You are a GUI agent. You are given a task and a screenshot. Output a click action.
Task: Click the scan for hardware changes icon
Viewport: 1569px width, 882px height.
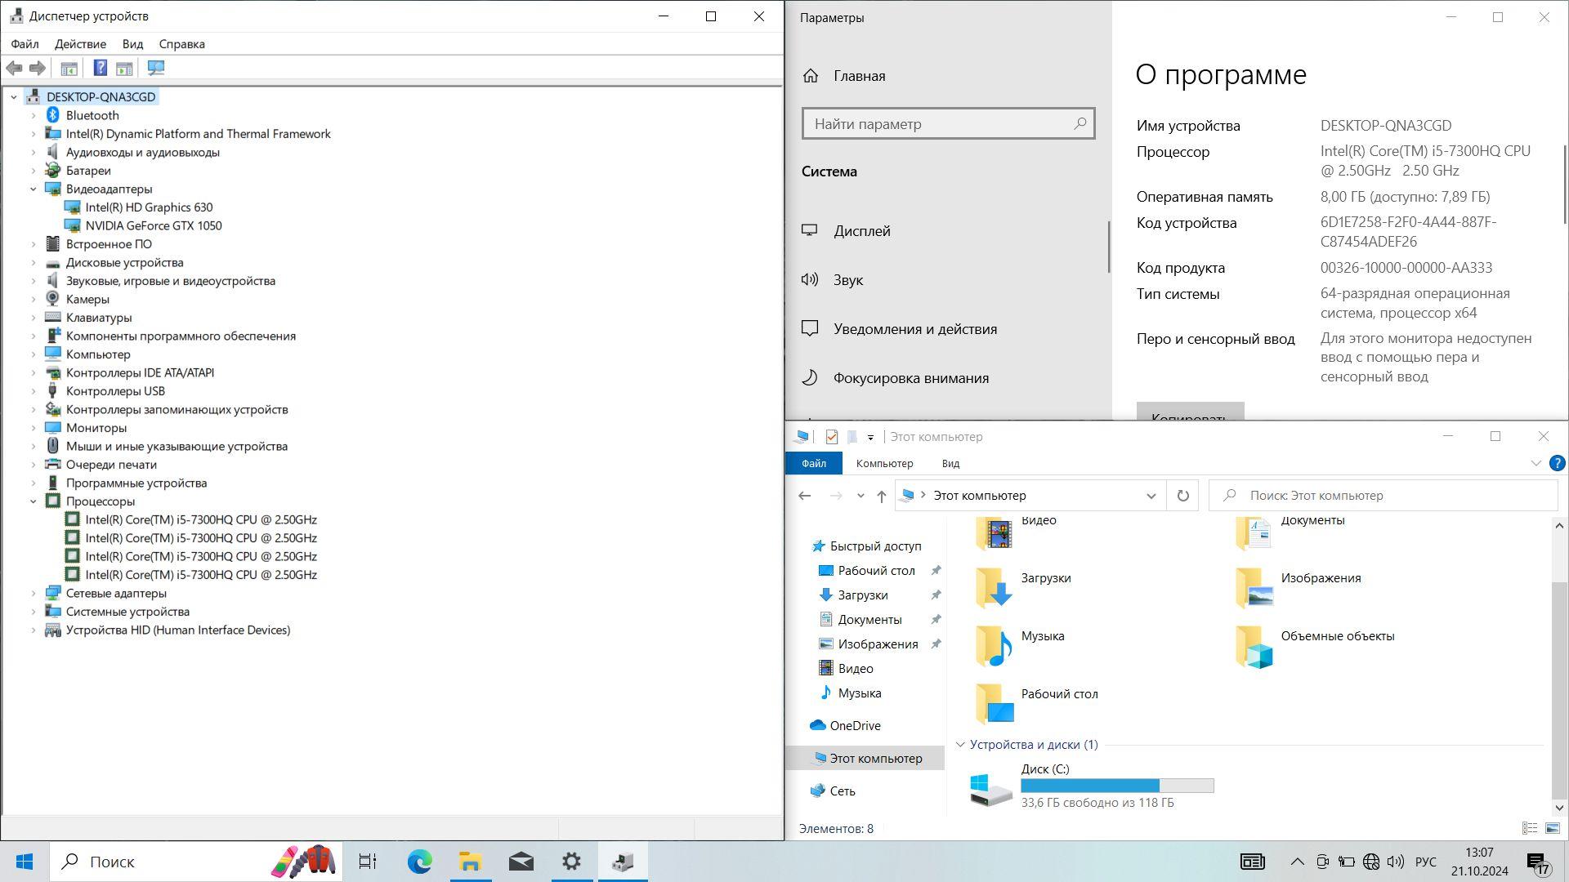point(156,69)
